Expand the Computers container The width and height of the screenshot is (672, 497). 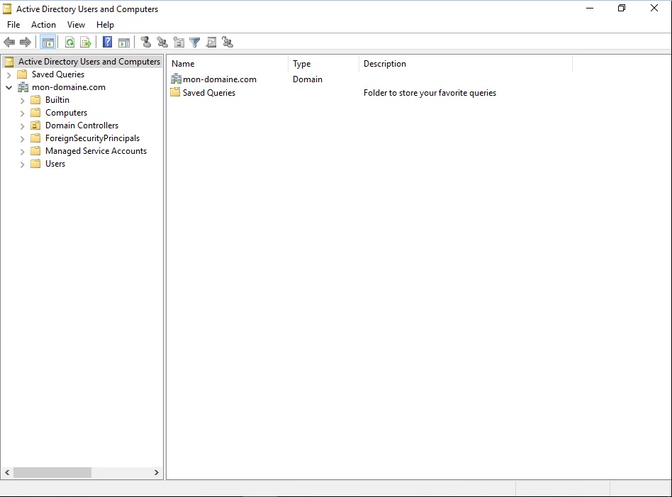click(x=22, y=113)
